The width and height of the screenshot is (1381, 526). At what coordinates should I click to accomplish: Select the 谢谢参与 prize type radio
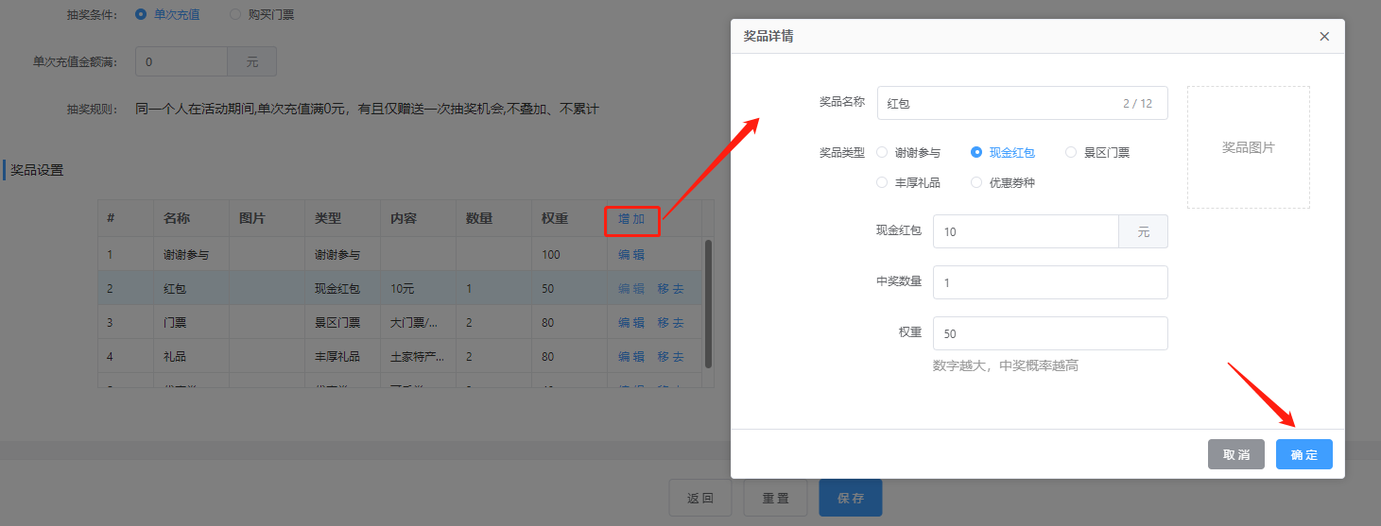[882, 152]
